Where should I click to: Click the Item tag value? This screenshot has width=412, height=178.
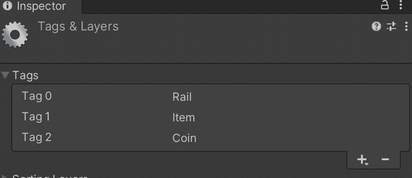(x=184, y=118)
